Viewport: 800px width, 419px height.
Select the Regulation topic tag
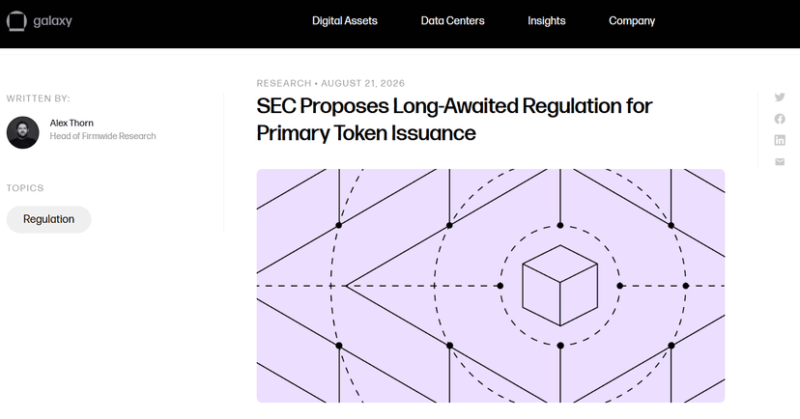click(49, 219)
